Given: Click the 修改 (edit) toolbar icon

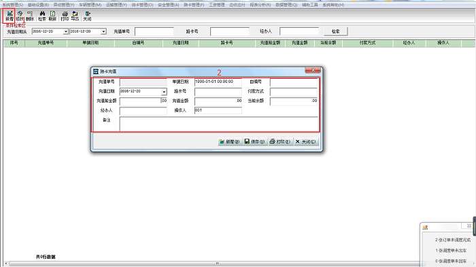Looking at the screenshot, I should point(20,16).
